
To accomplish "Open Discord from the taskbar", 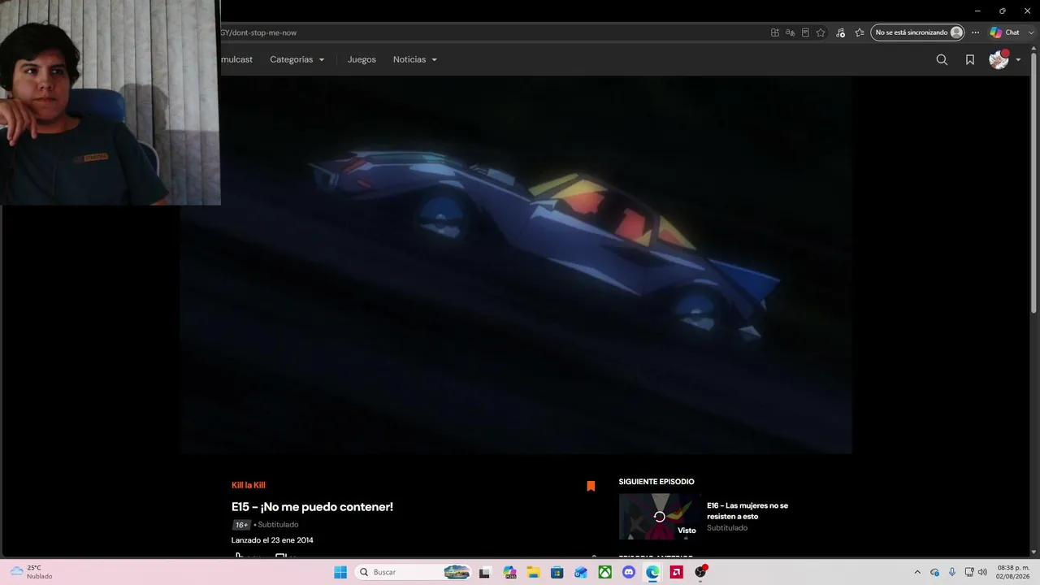I will pos(628,572).
